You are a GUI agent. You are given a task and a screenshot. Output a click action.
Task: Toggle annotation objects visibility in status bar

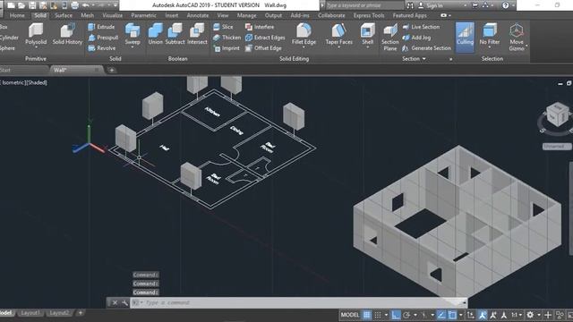[x=483, y=315]
